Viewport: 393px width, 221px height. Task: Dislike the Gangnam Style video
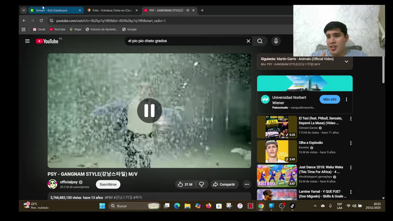pos(202,184)
